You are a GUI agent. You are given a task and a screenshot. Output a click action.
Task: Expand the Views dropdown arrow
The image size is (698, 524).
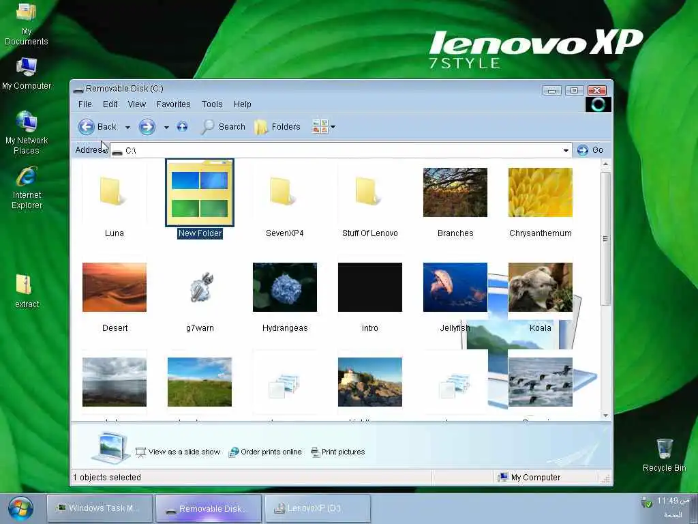coord(333,127)
